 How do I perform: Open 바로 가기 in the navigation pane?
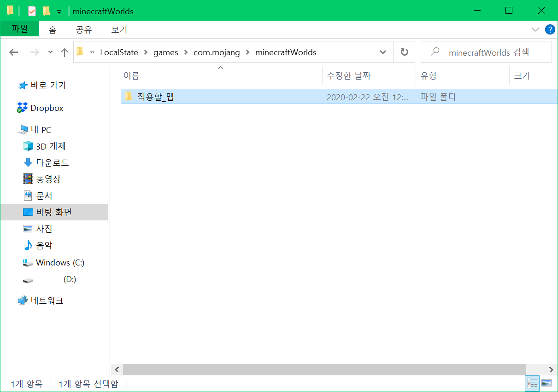48,86
